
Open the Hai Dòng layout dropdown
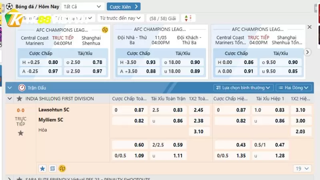294,88
